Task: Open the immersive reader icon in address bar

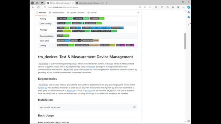Action: [140, 7]
